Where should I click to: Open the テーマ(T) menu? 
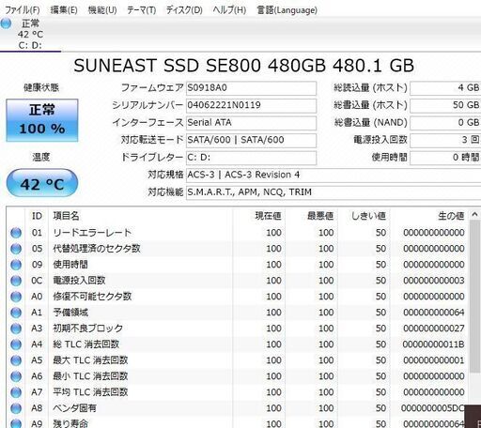click(141, 10)
